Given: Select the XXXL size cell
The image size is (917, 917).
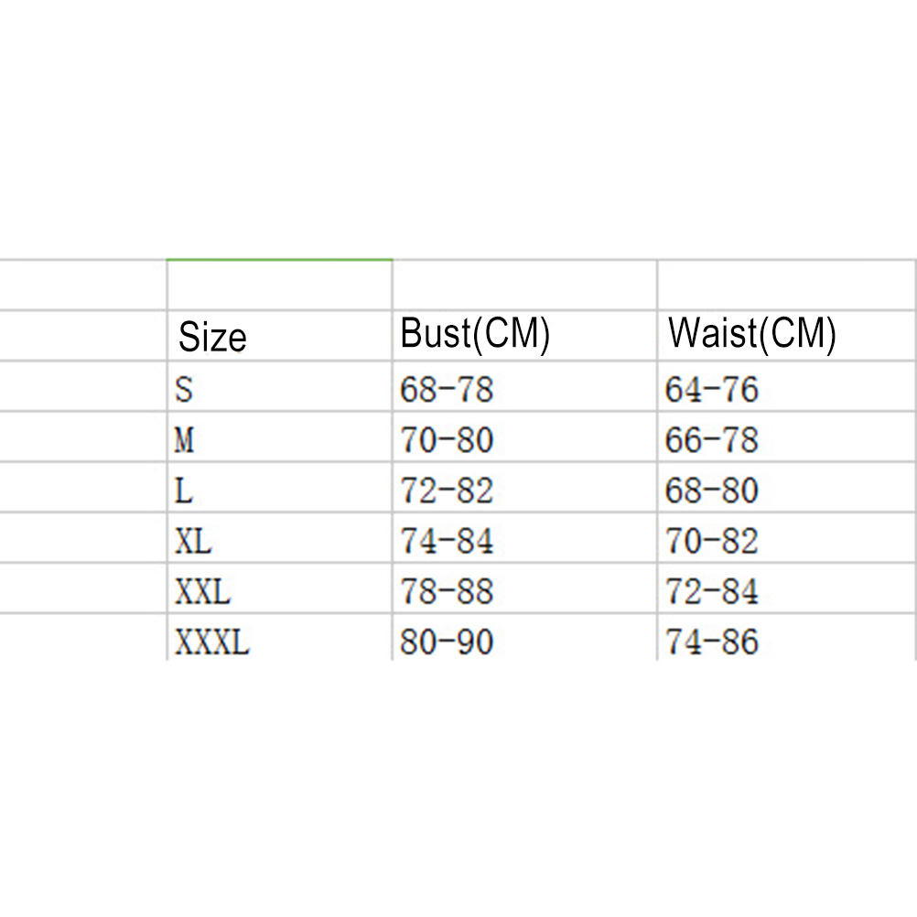Looking at the screenshot, I should 211,642.
